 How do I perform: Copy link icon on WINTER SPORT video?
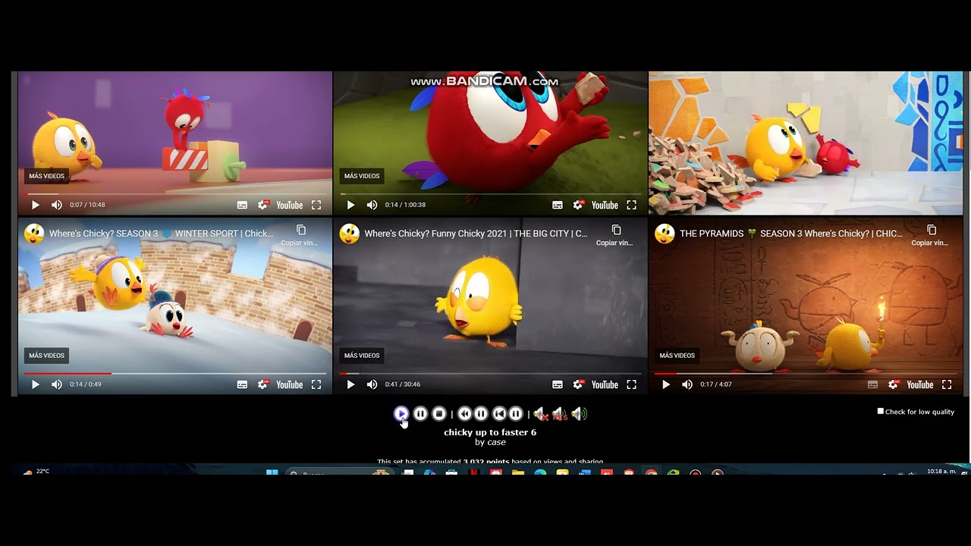pyautogui.click(x=301, y=230)
